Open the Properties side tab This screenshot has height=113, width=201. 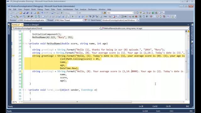pos(9,29)
